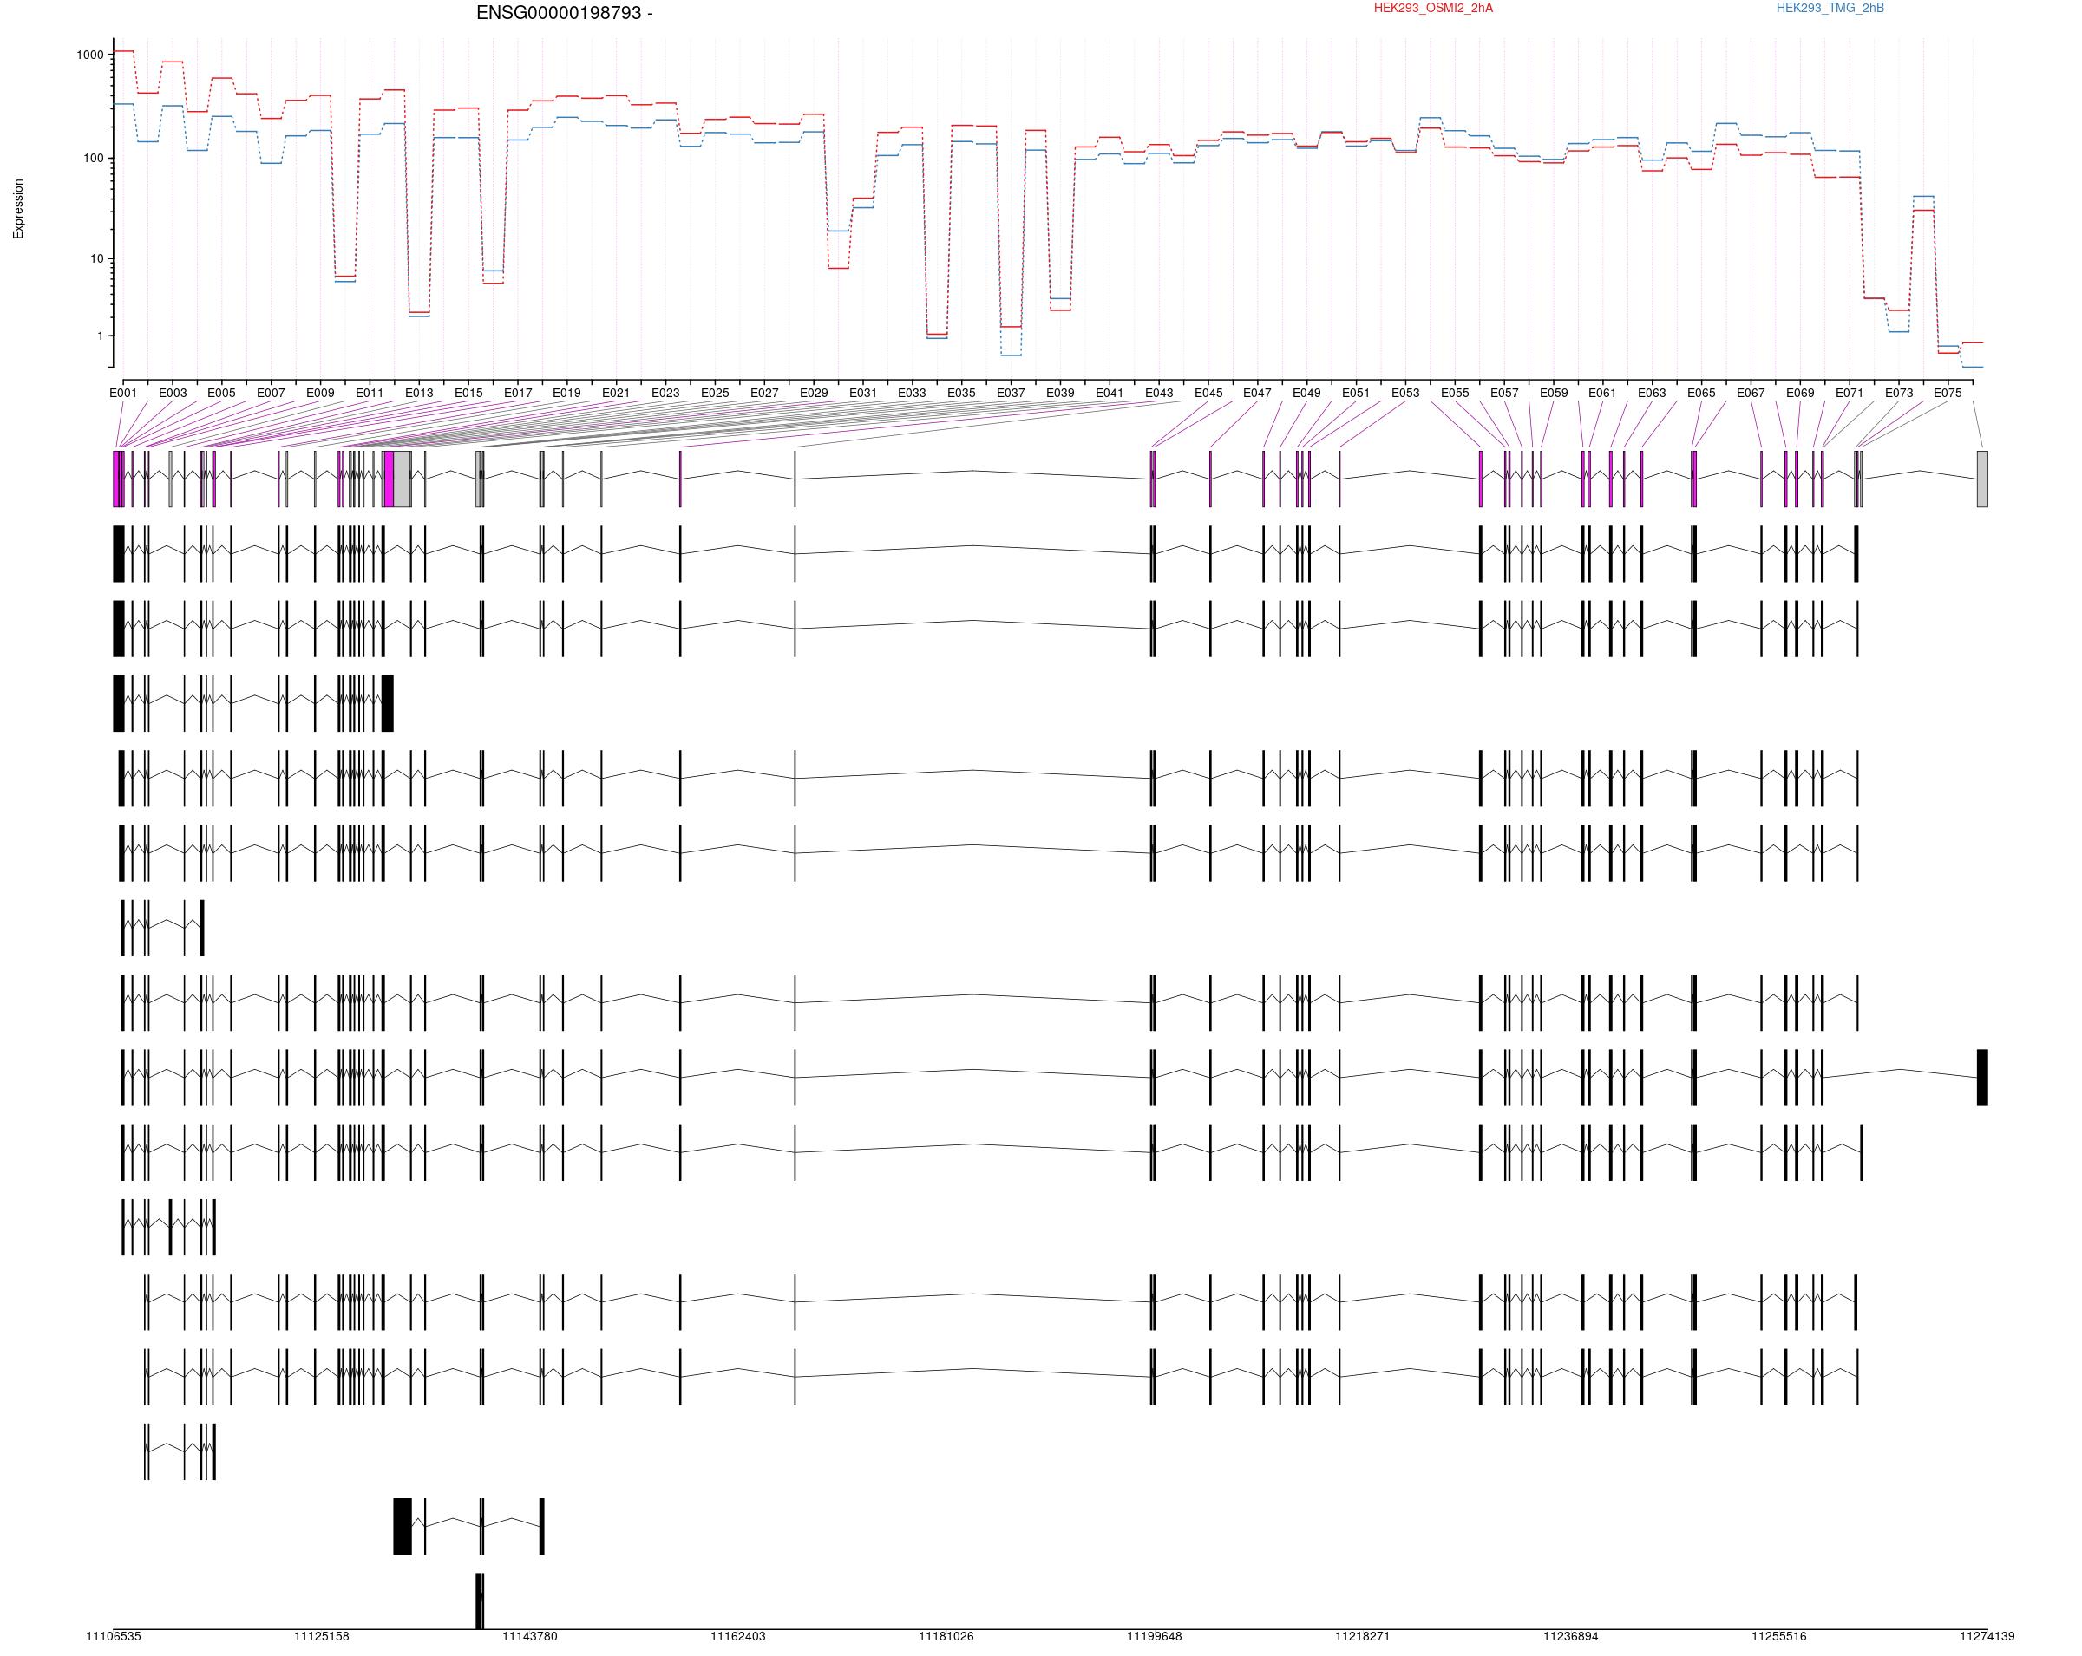
Task: Select exon label E027
Action: [764, 393]
